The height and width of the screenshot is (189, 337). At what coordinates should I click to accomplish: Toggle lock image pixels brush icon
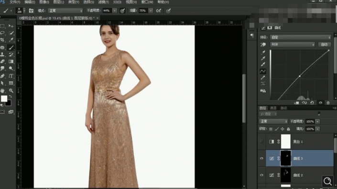pyautogui.click(x=277, y=129)
